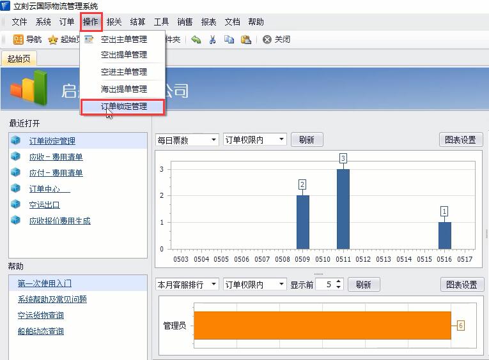Viewport: 489px width, 360px height.
Task: Click the 导航 navigation toolbar icon
Action: [x=19, y=40]
